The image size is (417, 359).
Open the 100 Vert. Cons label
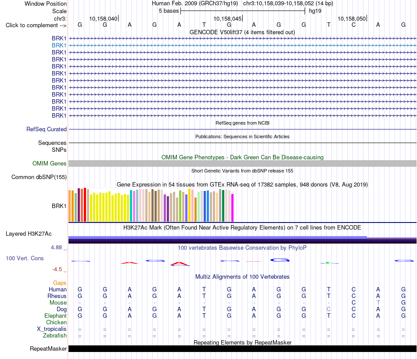25,258
